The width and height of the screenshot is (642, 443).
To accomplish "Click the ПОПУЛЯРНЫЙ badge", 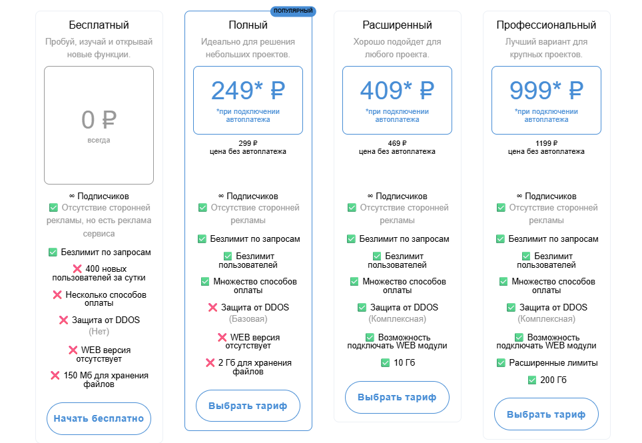I will coord(293,11).
